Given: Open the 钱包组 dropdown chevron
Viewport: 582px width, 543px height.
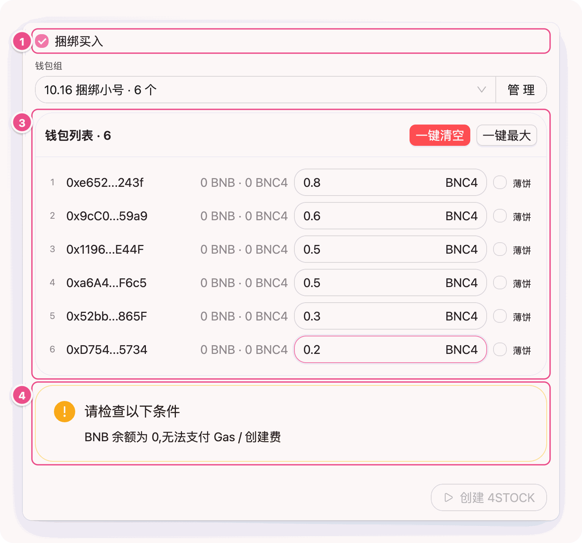Looking at the screenshot, I should point(481,90).
